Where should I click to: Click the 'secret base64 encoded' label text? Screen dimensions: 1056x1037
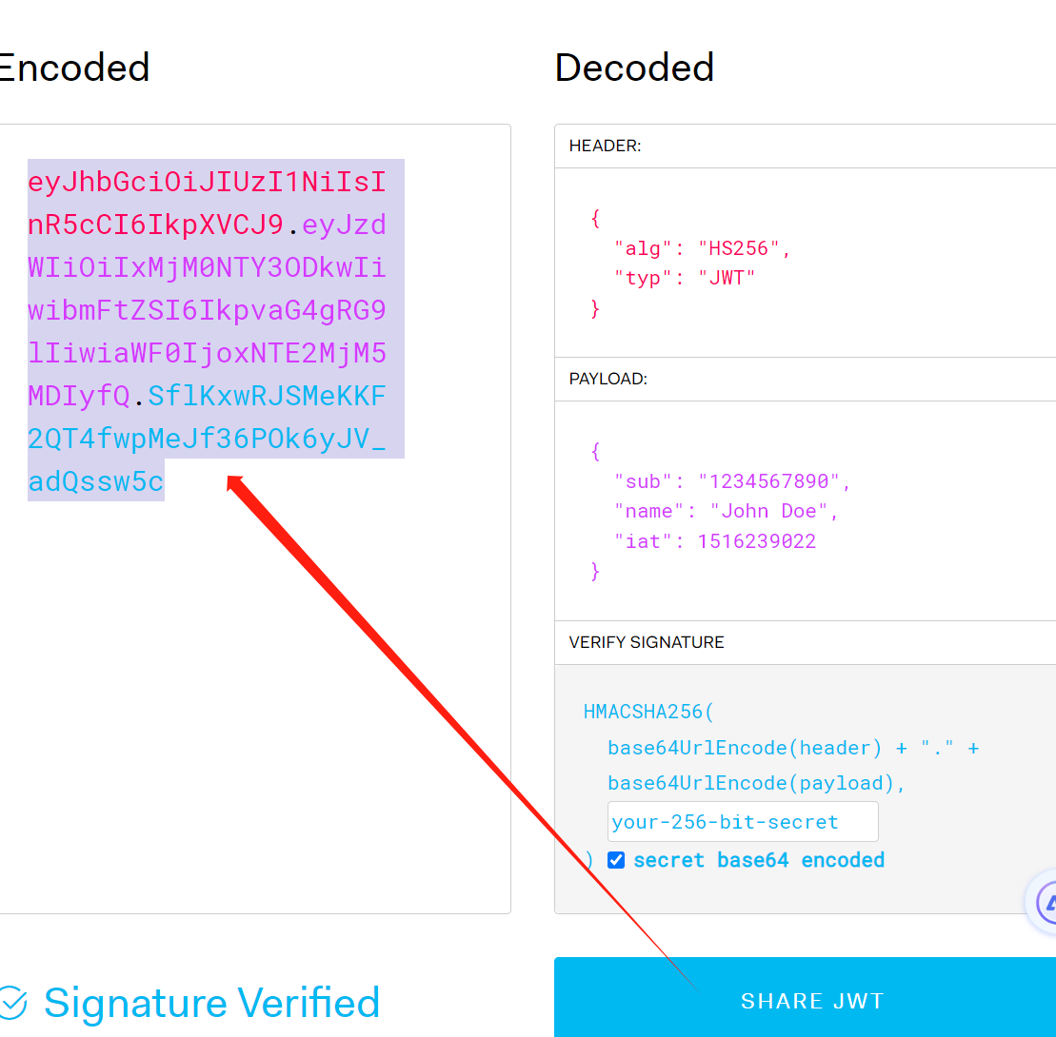coord(758,860)
